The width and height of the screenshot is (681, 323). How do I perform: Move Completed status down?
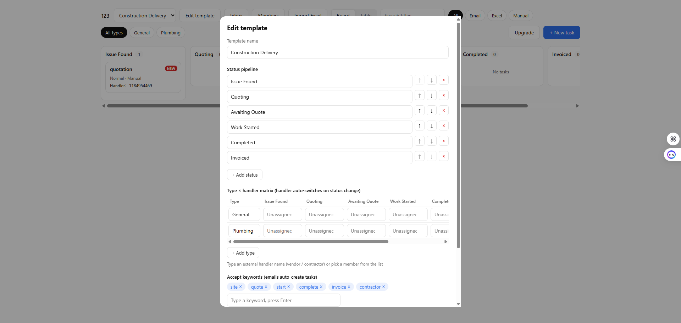point(431,141)
